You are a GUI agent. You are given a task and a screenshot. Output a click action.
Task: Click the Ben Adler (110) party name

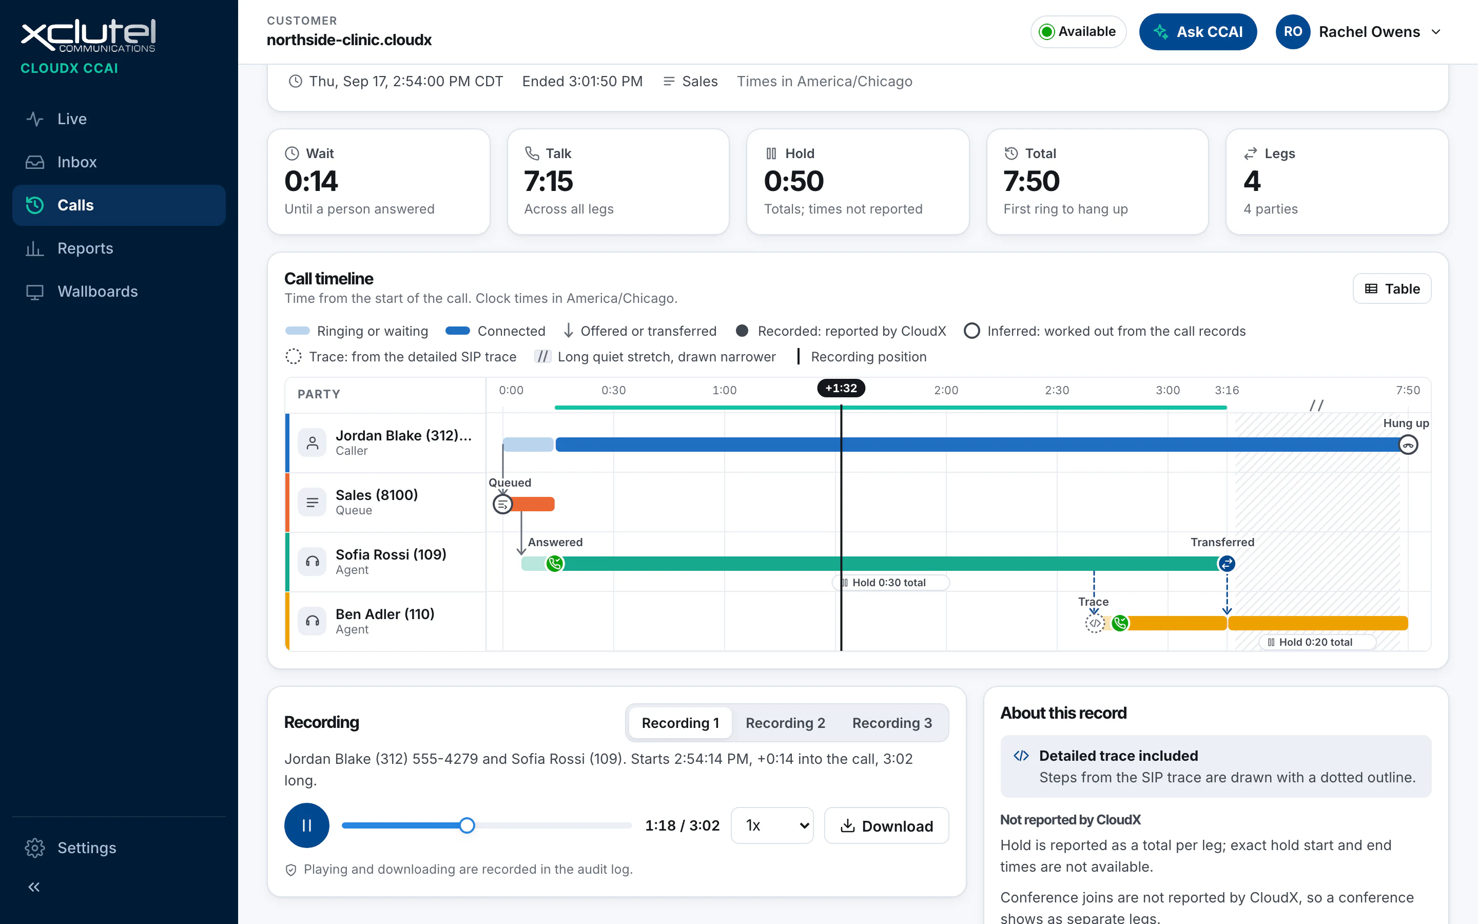click(x=385, y=613)
